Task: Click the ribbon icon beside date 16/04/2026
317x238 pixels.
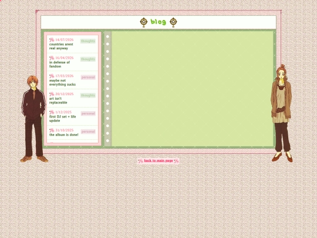Action: 52,58
